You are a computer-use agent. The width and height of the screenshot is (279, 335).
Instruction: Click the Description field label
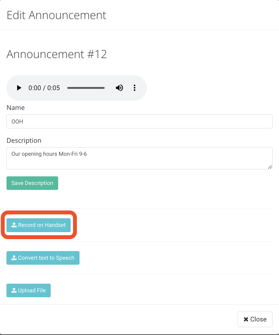(24, 140)
